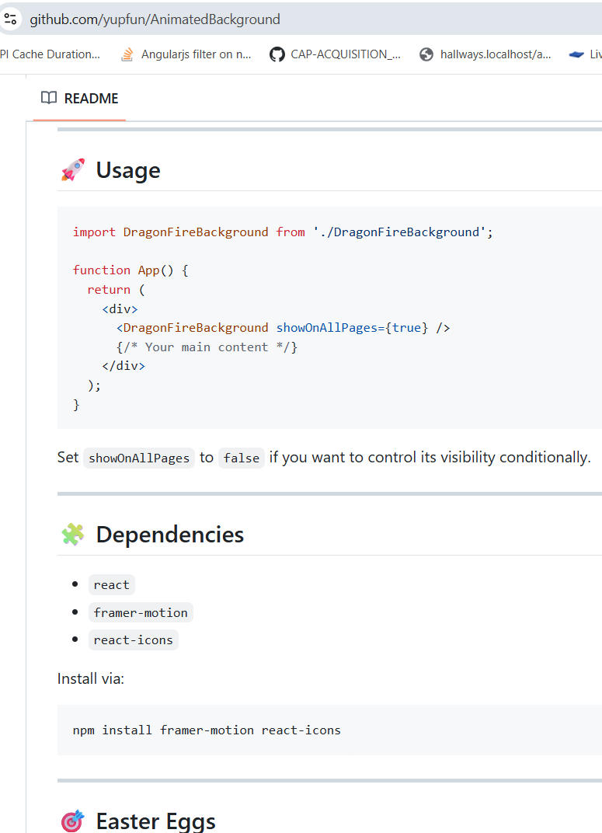The height and width of the screenshot is (833, 602).
Task: Click the blue icon of last bookmark
Action: [576, 54]
